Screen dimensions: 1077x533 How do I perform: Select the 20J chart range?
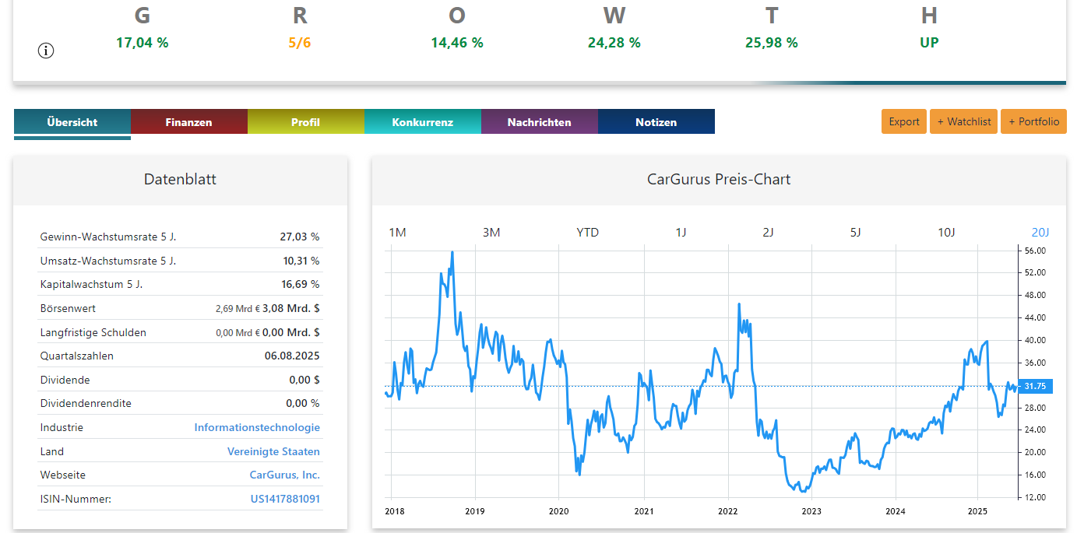[1040, 232]
